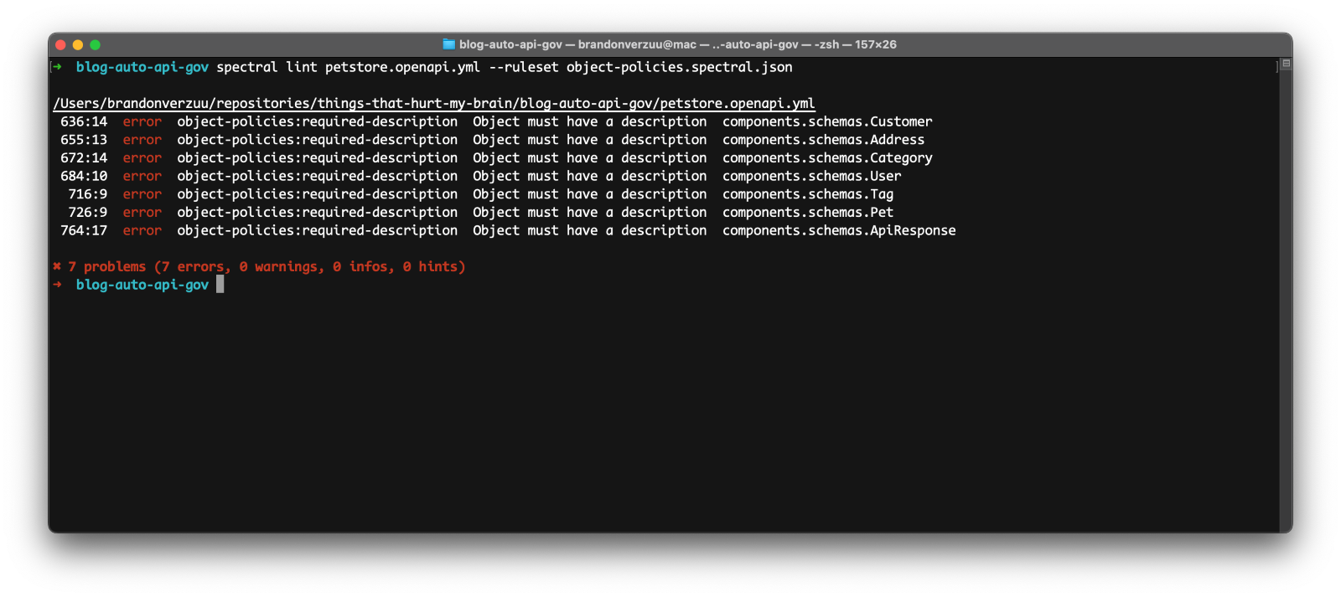Click the red x before 7 problems

(57, 266)
